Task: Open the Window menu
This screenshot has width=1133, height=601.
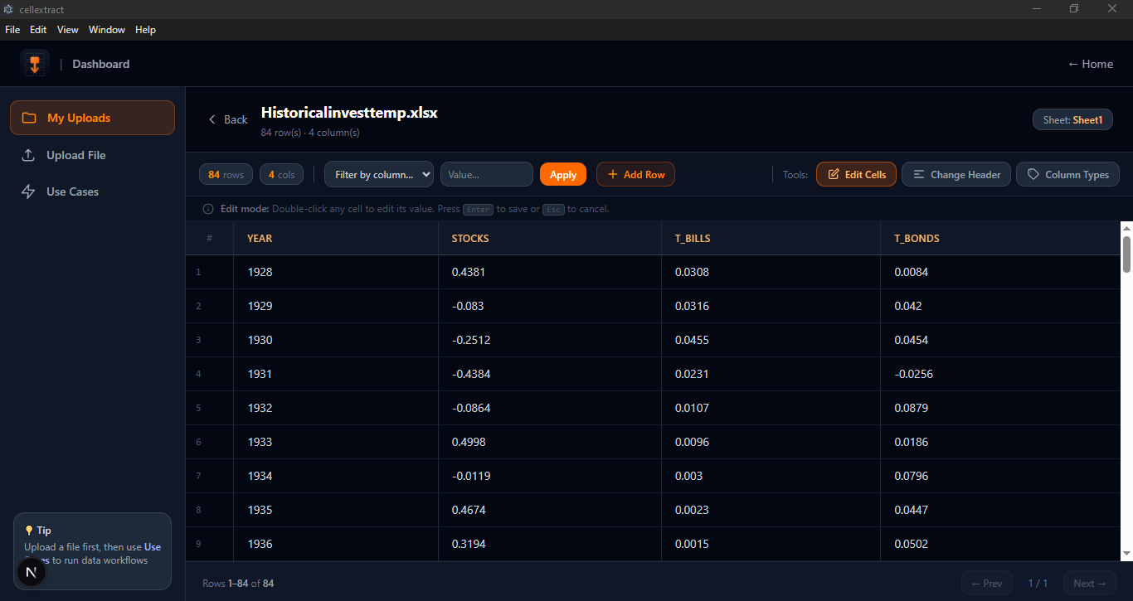Action: click(107, 30)
